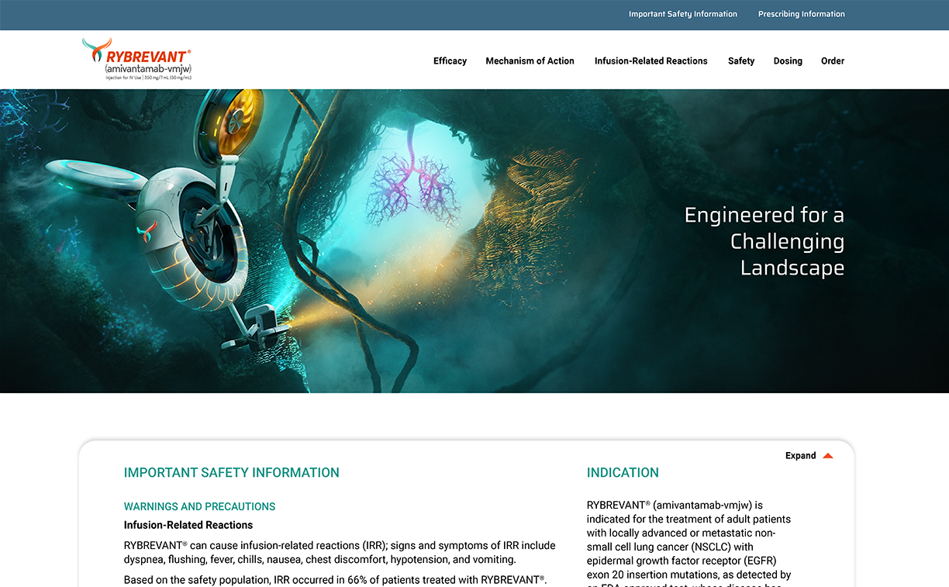
Task: Click the indication paragraph starting 'RYBREVANT® (amivantamab-vmjw) is'
Action: (x=689, y=543)
